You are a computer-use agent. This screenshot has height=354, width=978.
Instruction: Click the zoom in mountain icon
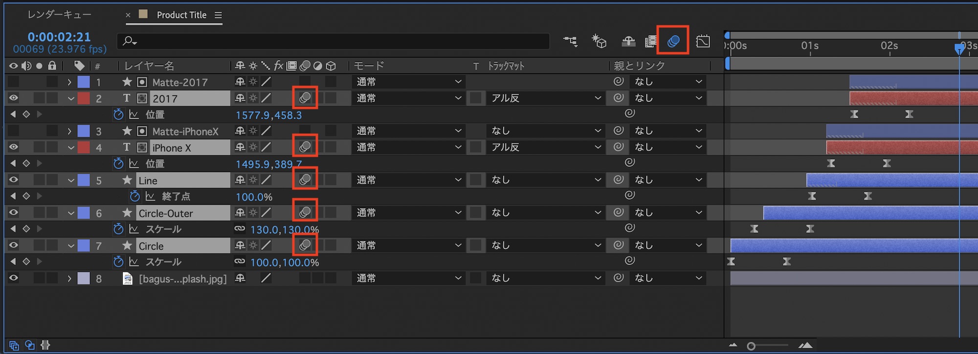tap(805, 345)
